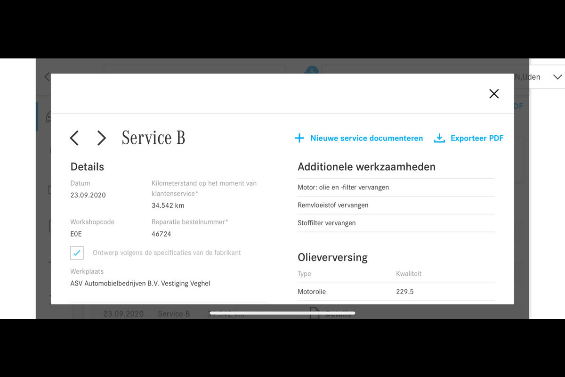Select date value 23.09.2020 in Details
565x377 pixels.
pos(88,195)
